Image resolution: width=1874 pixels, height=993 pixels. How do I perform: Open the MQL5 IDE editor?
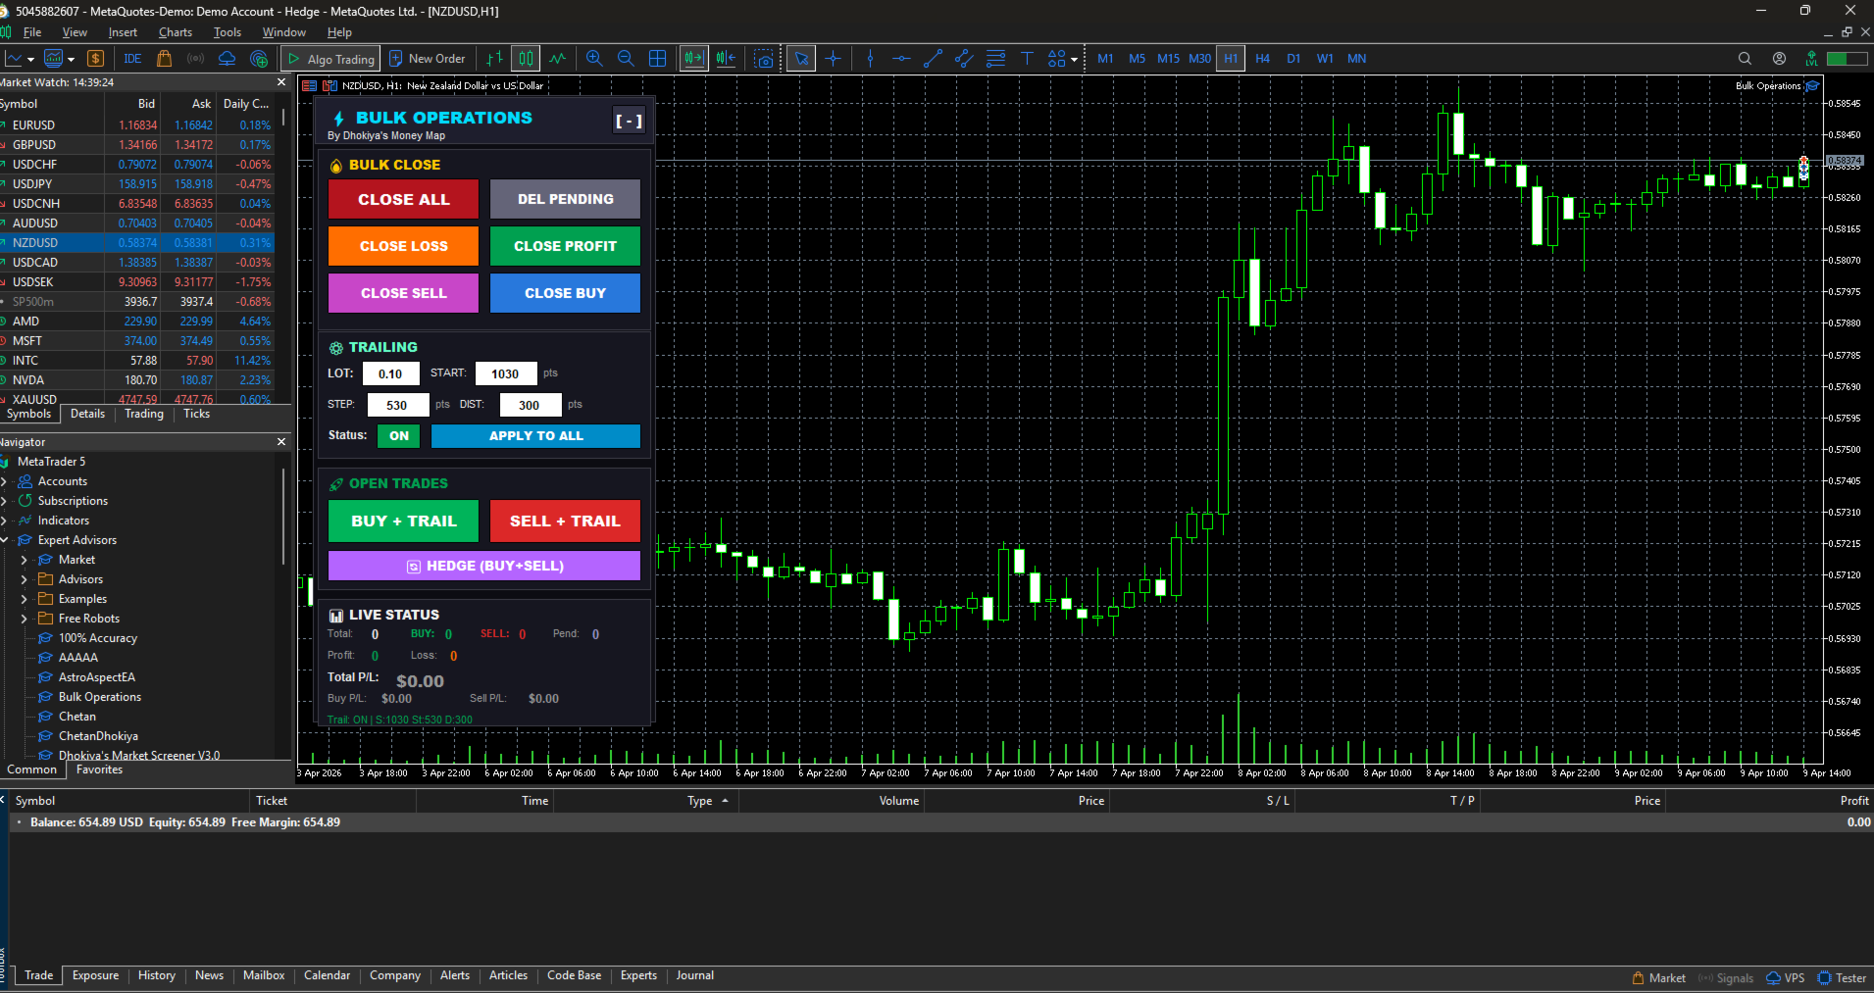(x=132, y=59)
